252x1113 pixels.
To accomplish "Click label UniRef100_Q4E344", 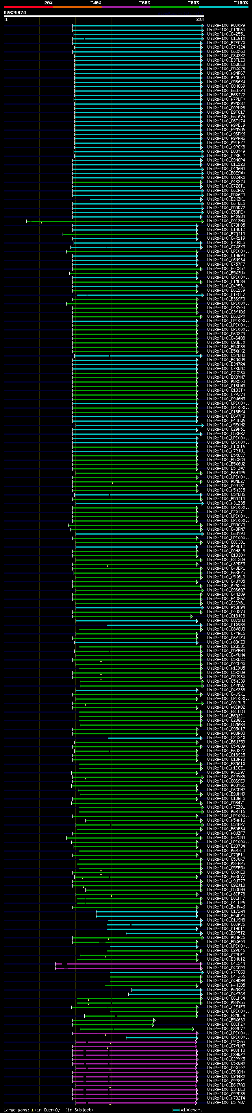I will pyautogui.click(x=226, y=963).
